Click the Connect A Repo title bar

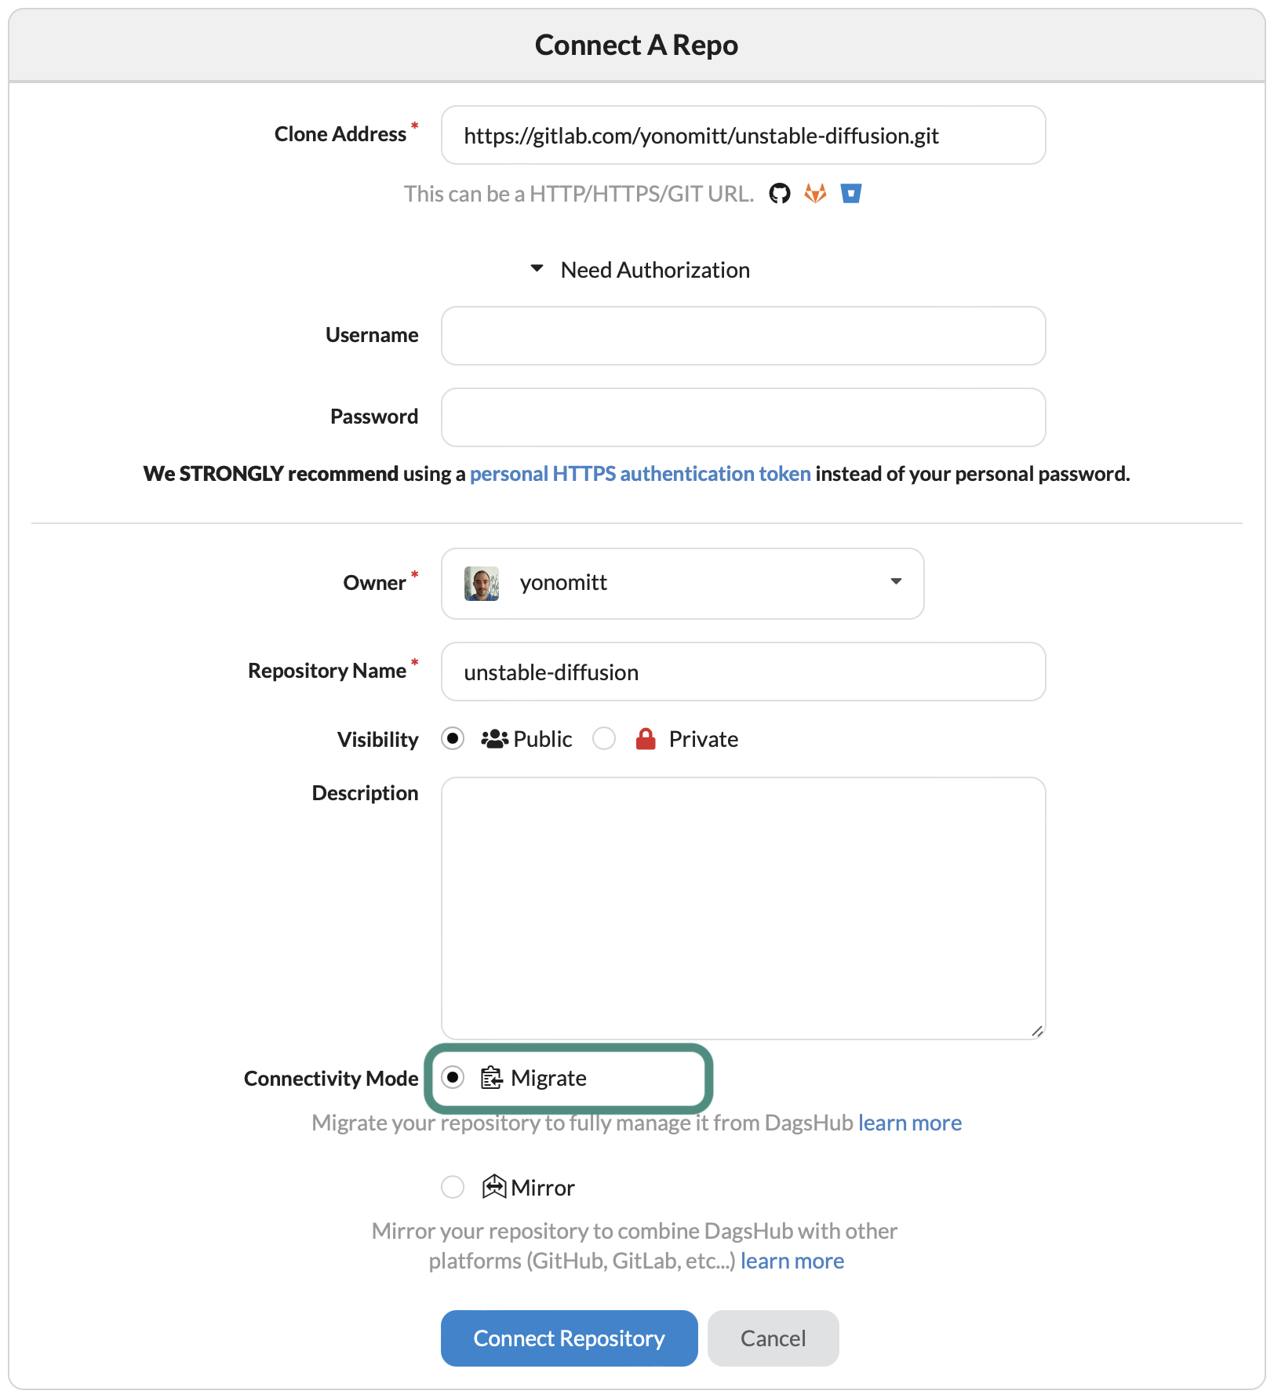click(636, 44)
